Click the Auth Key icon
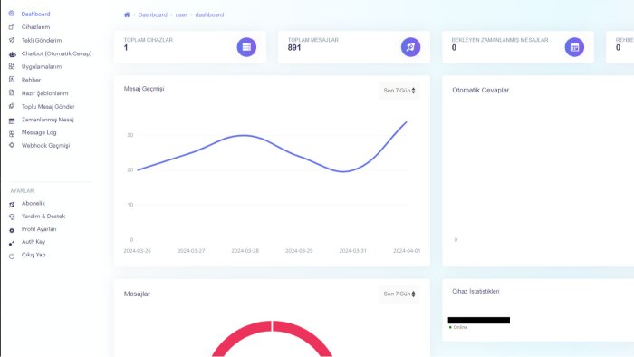Screen dimensions: 634x357 click(11, 243)
